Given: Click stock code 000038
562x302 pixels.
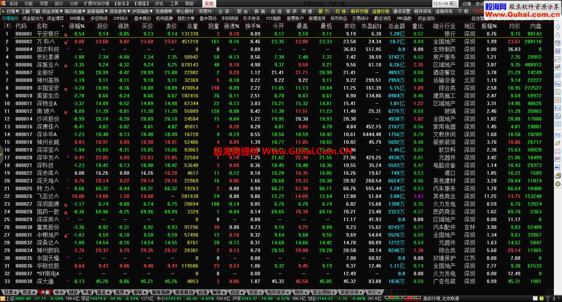Looking at the screenshot, I should click(24, 281).
